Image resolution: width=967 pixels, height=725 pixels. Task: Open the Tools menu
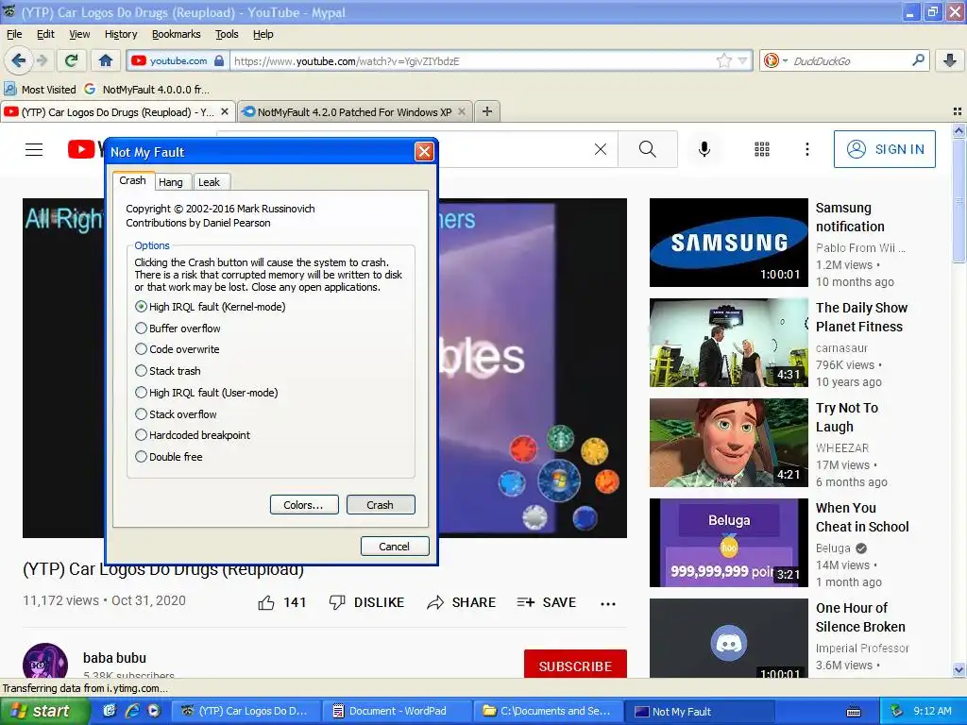coord(227,34)
